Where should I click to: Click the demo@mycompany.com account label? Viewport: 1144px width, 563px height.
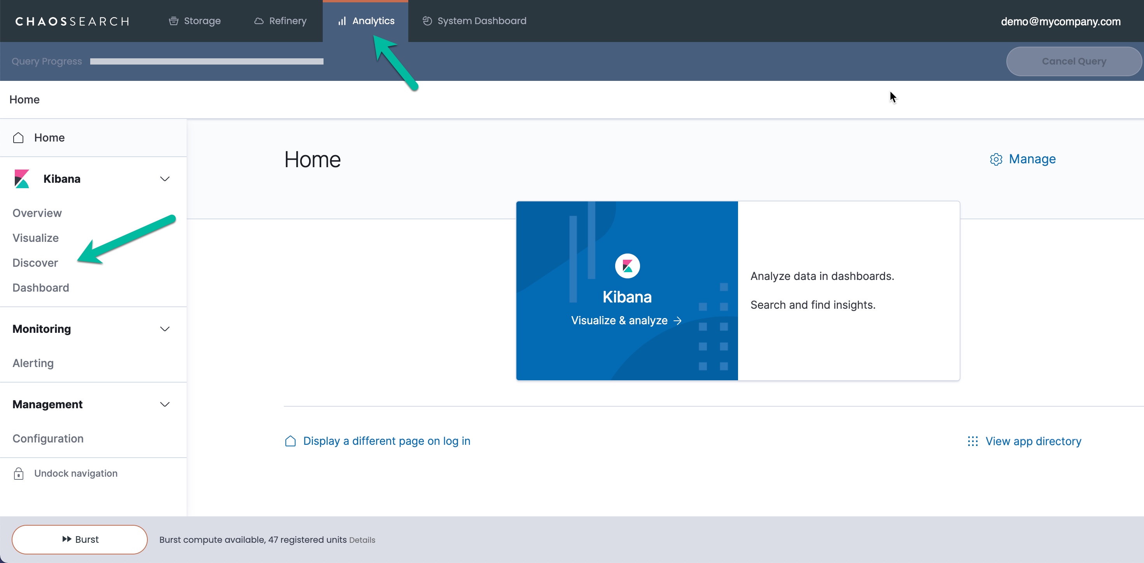tap(1060, 21)
